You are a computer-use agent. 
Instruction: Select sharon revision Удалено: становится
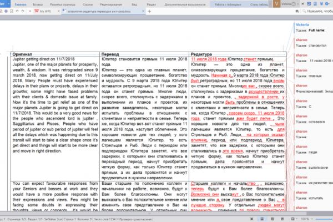pyautogui.click(x=314, y=43)
